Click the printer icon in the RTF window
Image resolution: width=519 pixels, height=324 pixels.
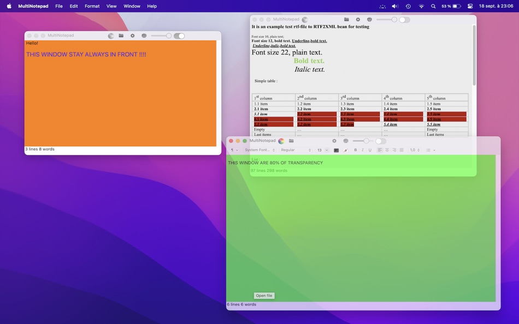pos(369,20)
